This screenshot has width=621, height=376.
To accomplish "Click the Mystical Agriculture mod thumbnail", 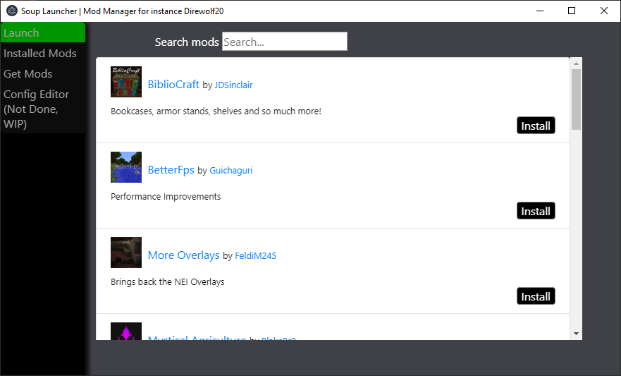I will (x=126, y=332).
